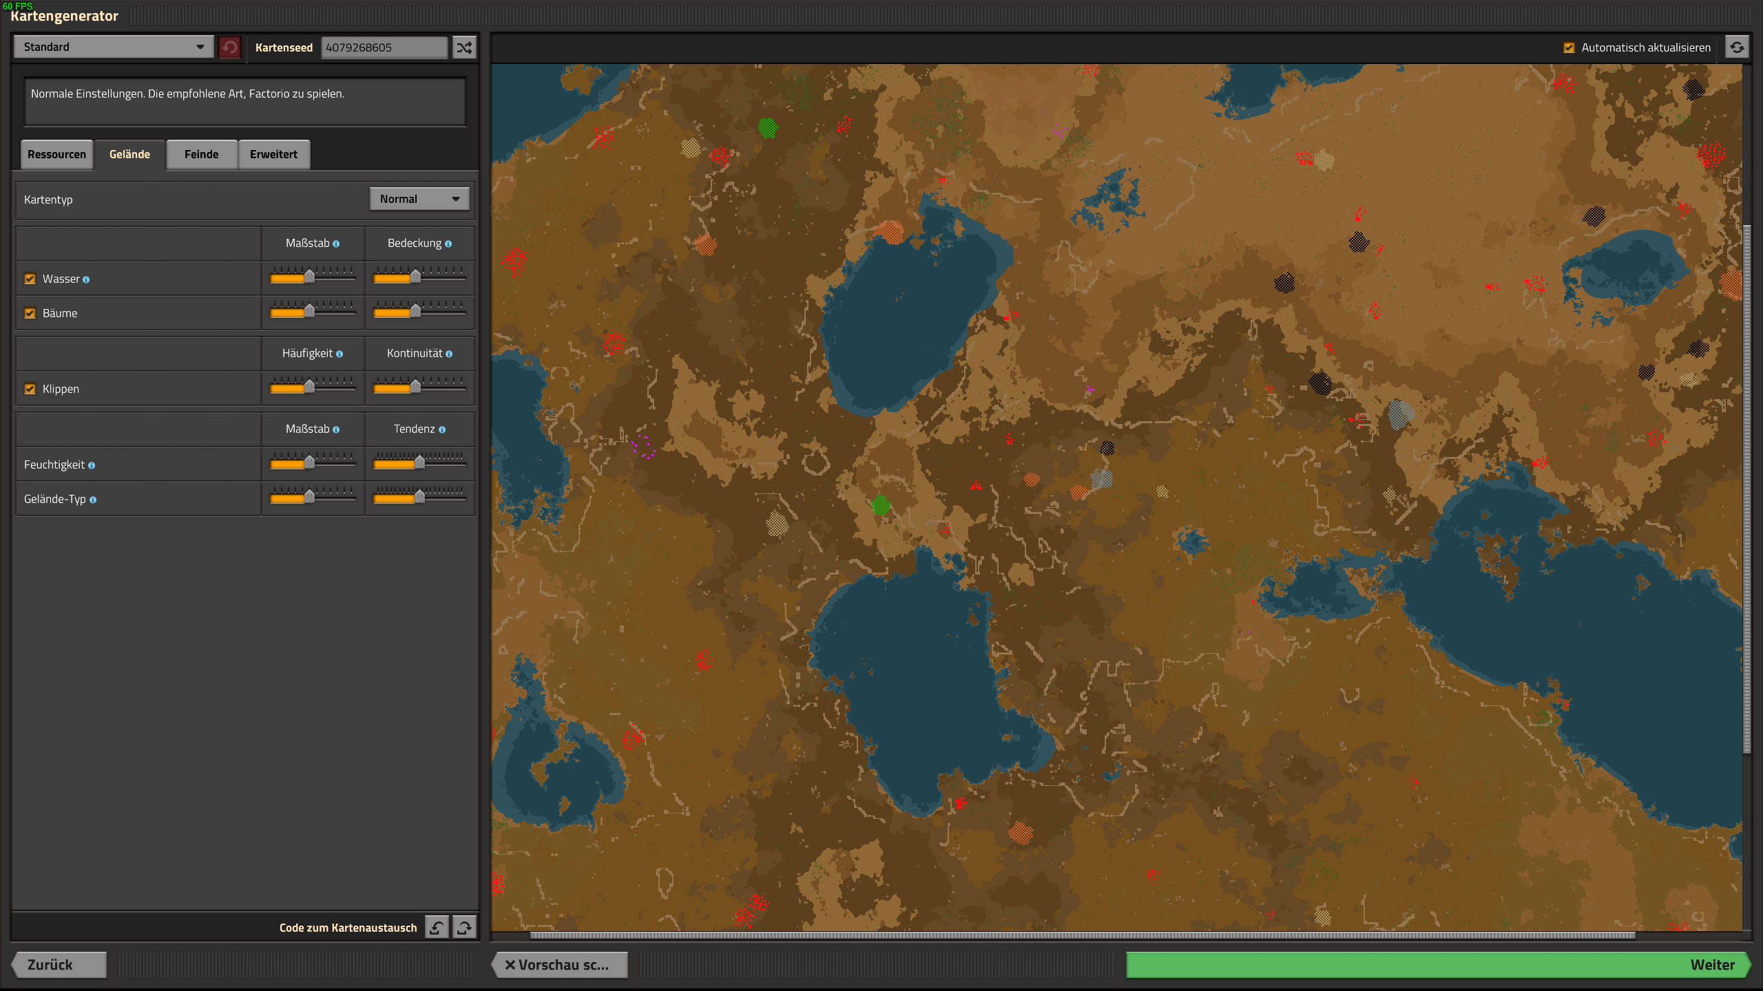Viewport: 1763px width, 991px height.
Task: Open the Feinde tab
Action: (201, 154)
